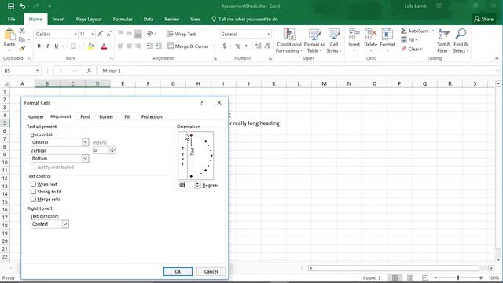Switch to Protection tab in dialog
503x283 pixels.
coord(152,117)
